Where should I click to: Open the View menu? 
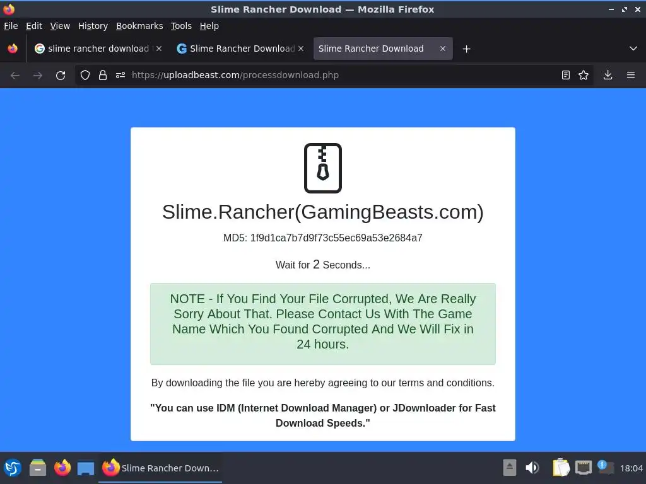click(x=60, y=26)
